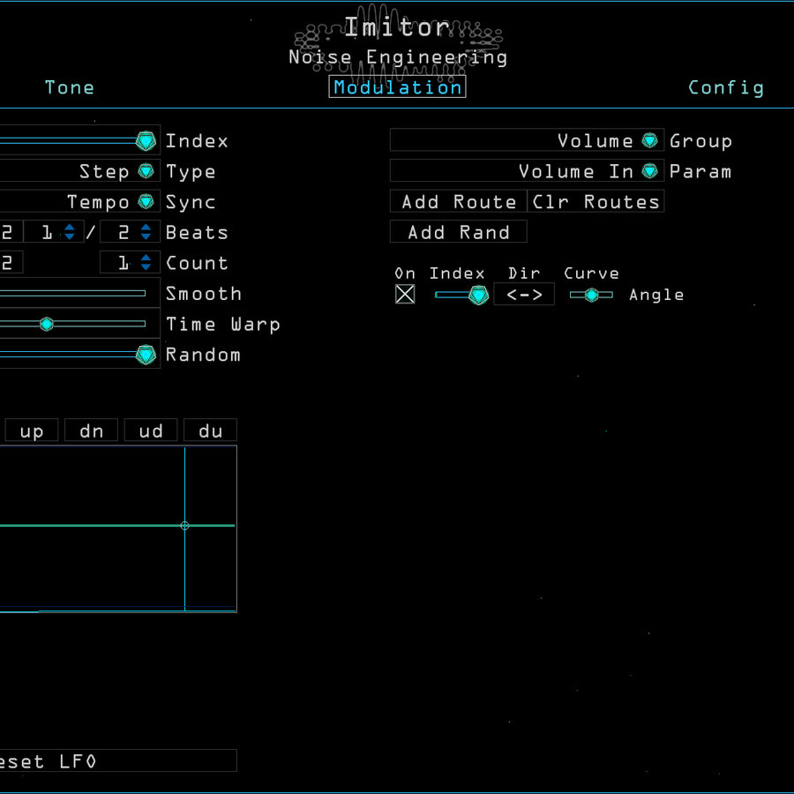Click the Add Rand button
This screenshot has width=794, height=794.
459,233
